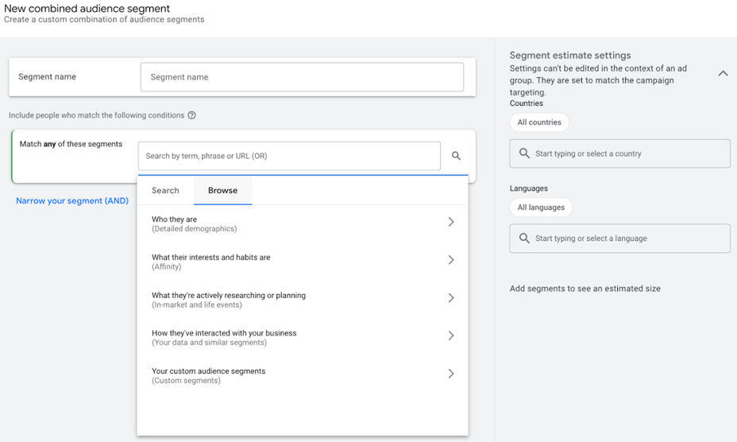Click the 'Languages' label
The height and width of the screenshot is (442, 737).
click(529, 188)
